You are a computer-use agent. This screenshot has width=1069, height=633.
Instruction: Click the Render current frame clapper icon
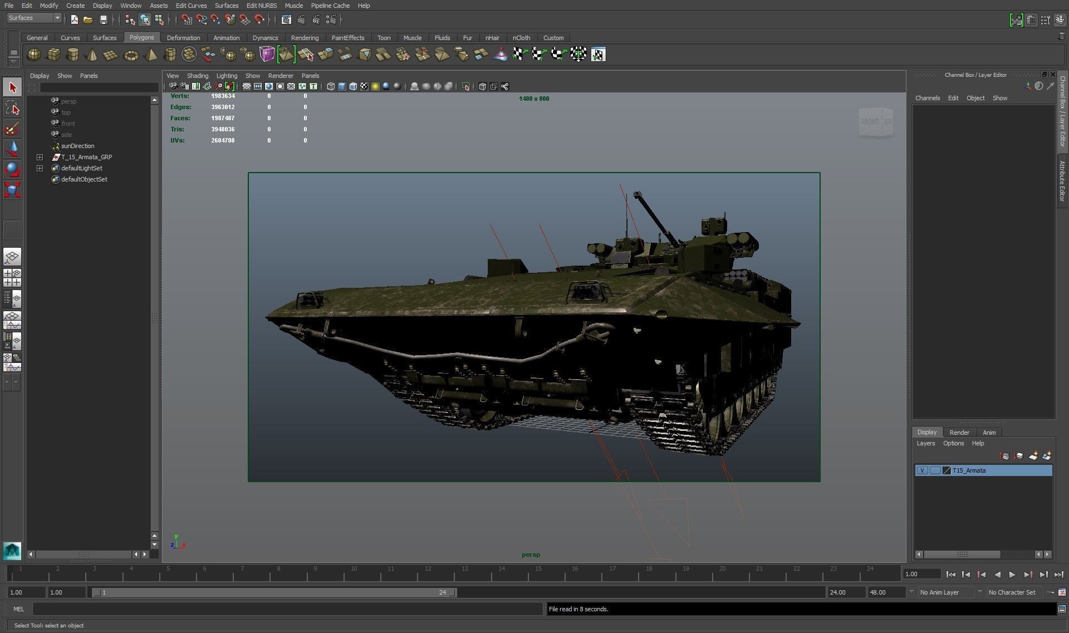pyautogui.click(x=301, y=19)
